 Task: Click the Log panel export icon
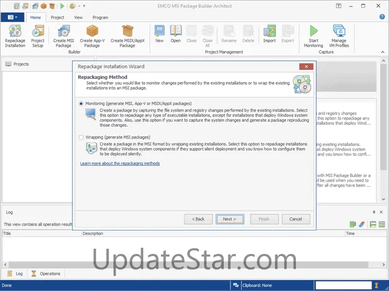tap(353, 224)
